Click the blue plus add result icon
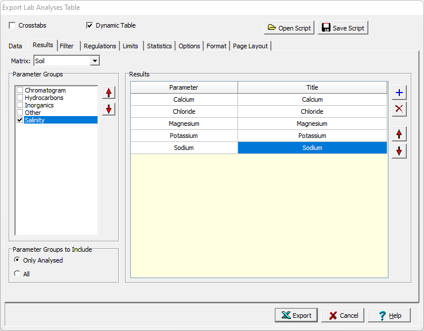 (x=399, y=93)
